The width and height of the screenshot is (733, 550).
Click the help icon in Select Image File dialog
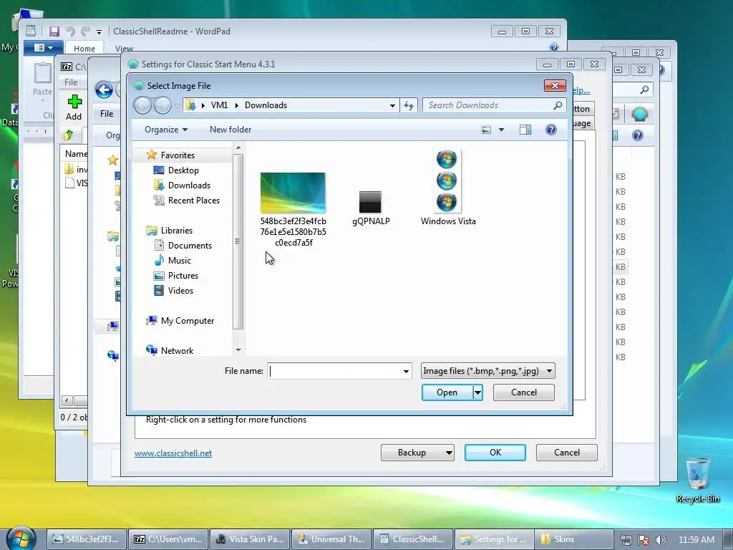pyautogui.click(x=550, y=130)
